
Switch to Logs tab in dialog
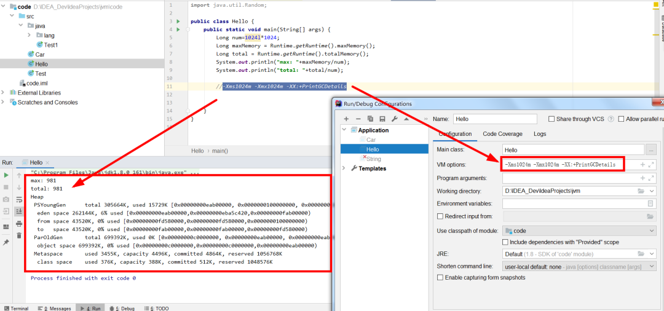(x=540, y=134)
